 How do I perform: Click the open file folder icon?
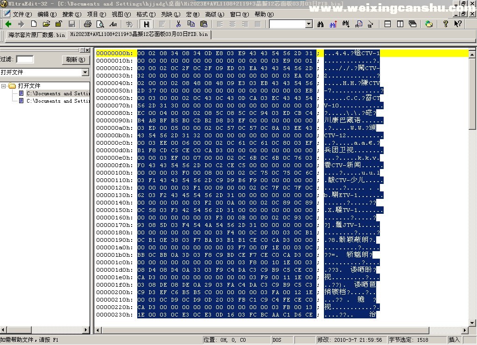point(46,24)
